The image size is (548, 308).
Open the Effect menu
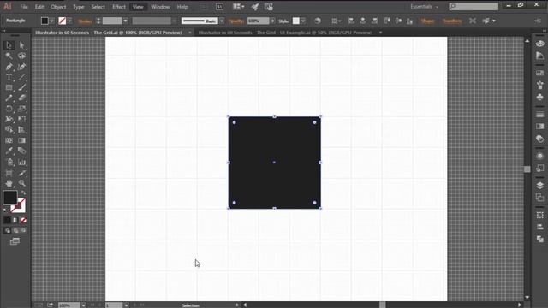pyautogui.click(x=119, y=7)
